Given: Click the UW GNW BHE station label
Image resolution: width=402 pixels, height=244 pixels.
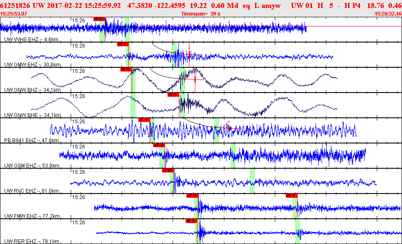Looking at the screenshot, I should coord(32,115).
